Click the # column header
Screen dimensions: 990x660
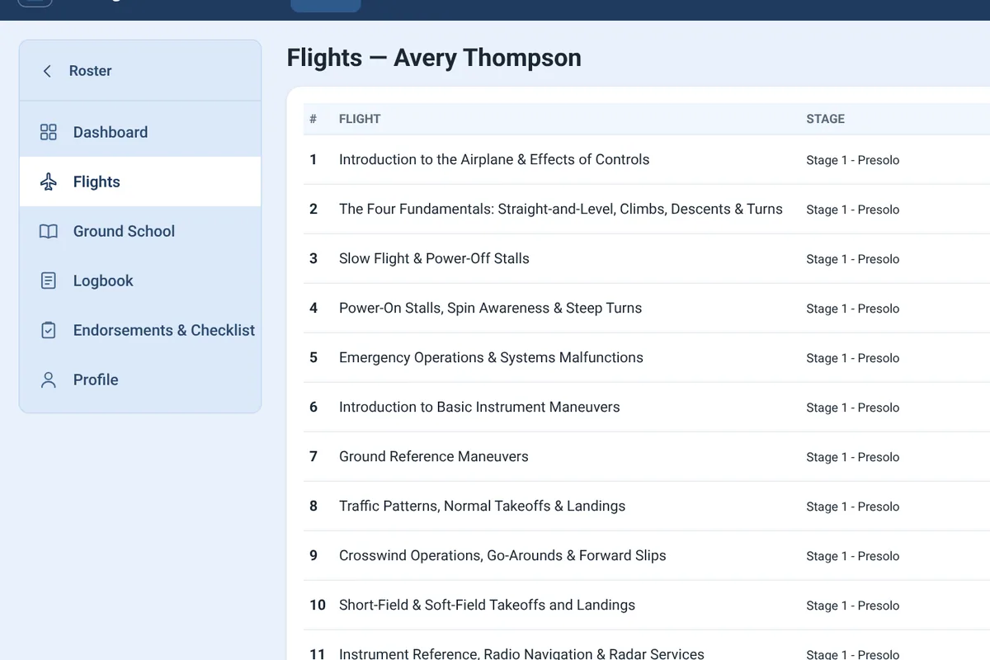pyautogui.click(x=313, y=119)
